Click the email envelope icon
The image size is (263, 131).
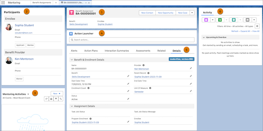pos(248,20)
